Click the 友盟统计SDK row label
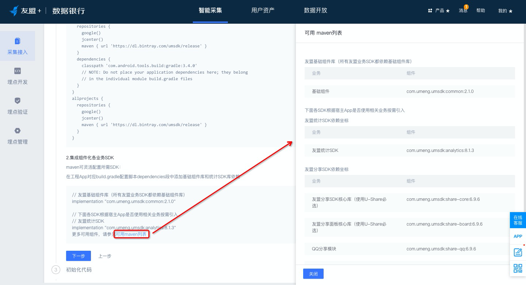The width and height of the screenshot is (526, 285). pyautogui.click(x=325, y=151)
